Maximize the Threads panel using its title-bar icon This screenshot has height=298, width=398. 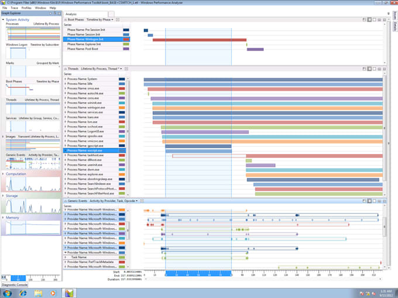click(385, 69)
